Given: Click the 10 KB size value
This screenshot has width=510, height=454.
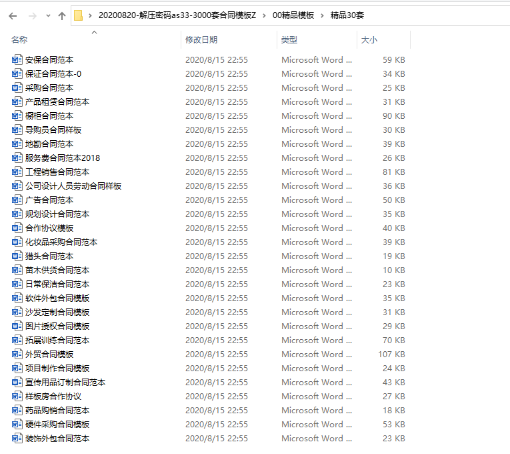Looking at the screenshot, I should pos(393,270).
